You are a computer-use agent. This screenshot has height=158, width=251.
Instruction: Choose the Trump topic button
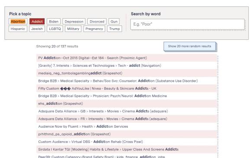114,29
